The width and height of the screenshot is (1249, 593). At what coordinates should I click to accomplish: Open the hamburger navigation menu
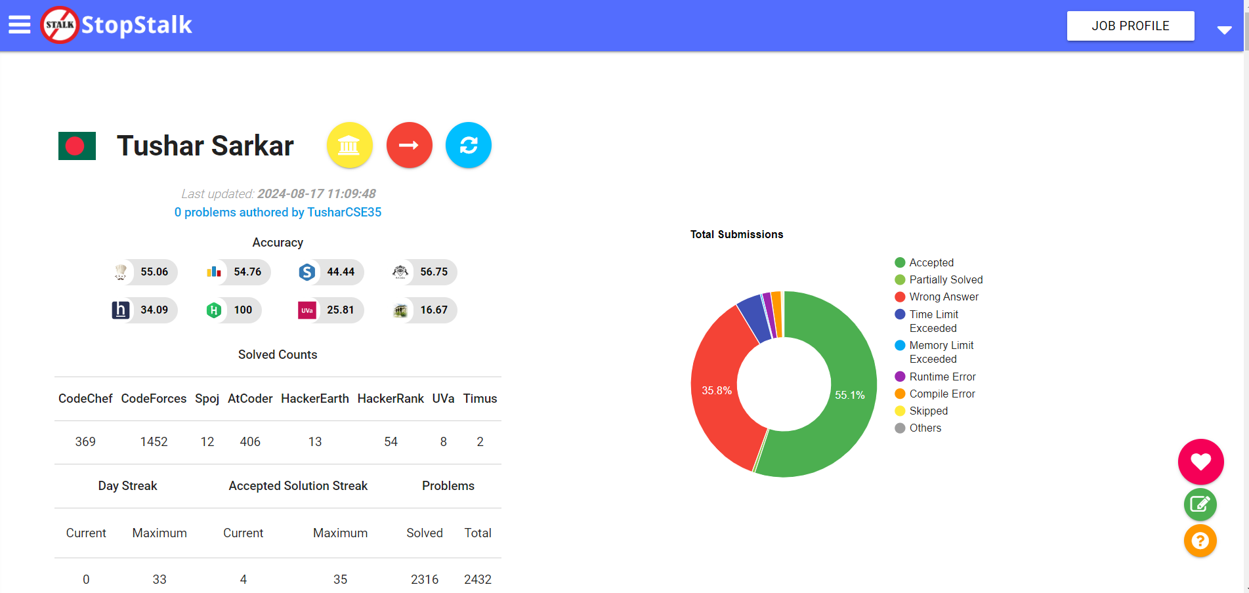[x=20, y=25]
